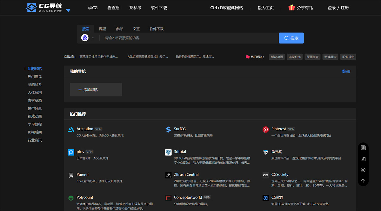Screen dimensions: 381x211
Task: Expand the dropdown arrow under the site logo
Action: tap(68, 10)
